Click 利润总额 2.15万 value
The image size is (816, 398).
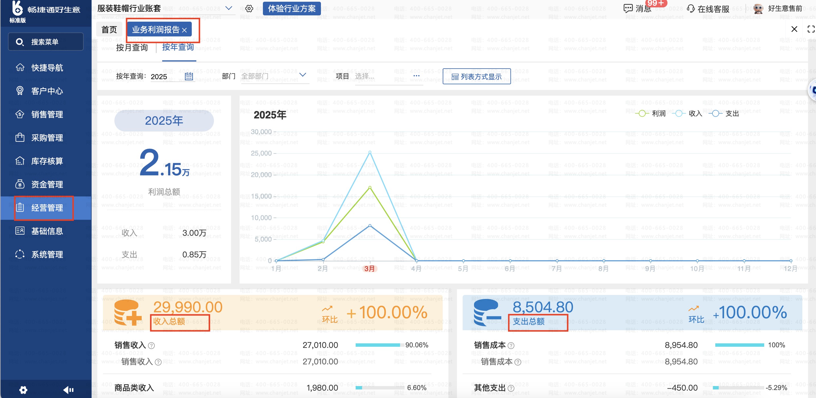tap(164, 163)
